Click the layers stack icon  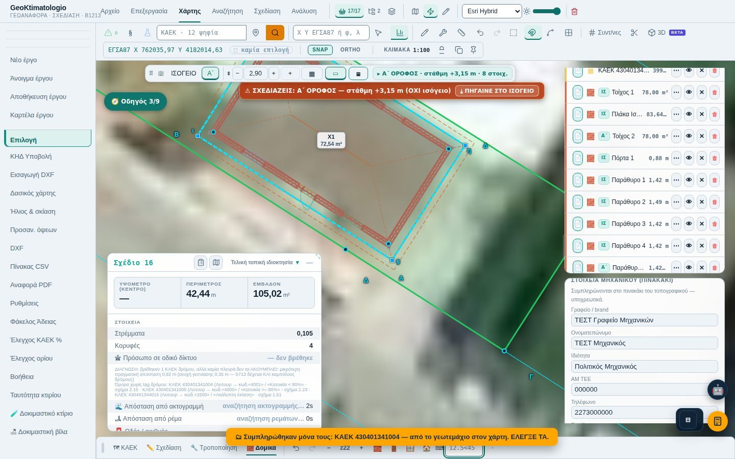tap(391, 11)
